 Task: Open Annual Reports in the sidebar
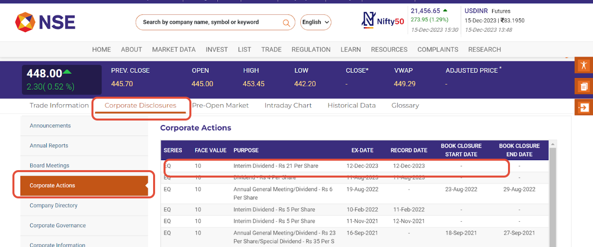(49, 146)
